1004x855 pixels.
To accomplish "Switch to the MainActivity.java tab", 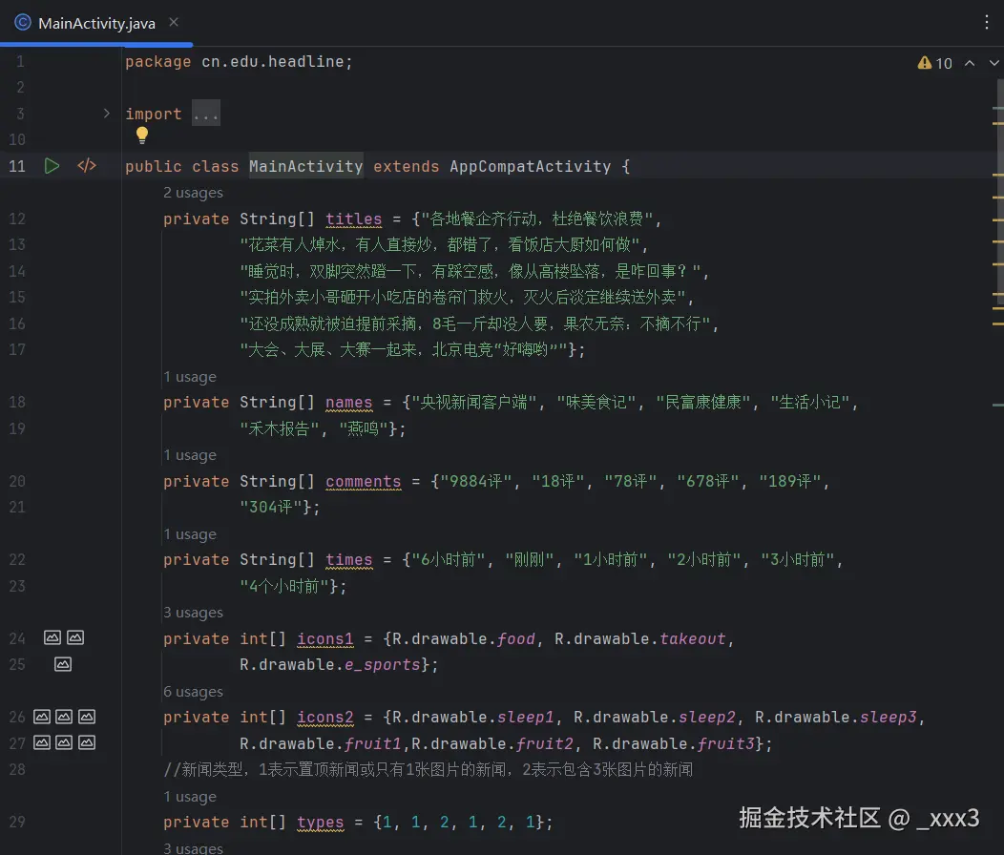I will (x=96, y=23).
